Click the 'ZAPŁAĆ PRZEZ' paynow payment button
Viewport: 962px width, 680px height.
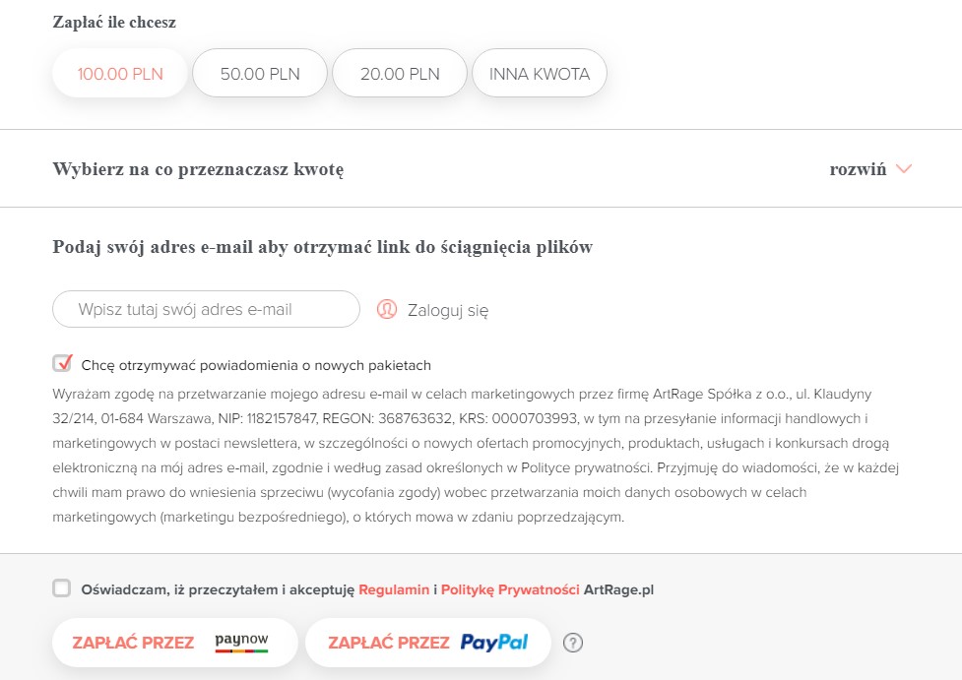[175, 643]
